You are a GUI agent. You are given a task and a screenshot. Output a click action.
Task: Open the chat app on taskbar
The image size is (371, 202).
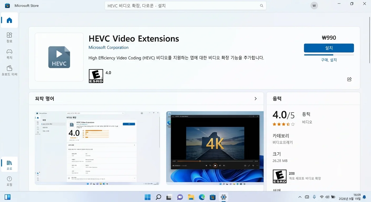pos(180,197)
